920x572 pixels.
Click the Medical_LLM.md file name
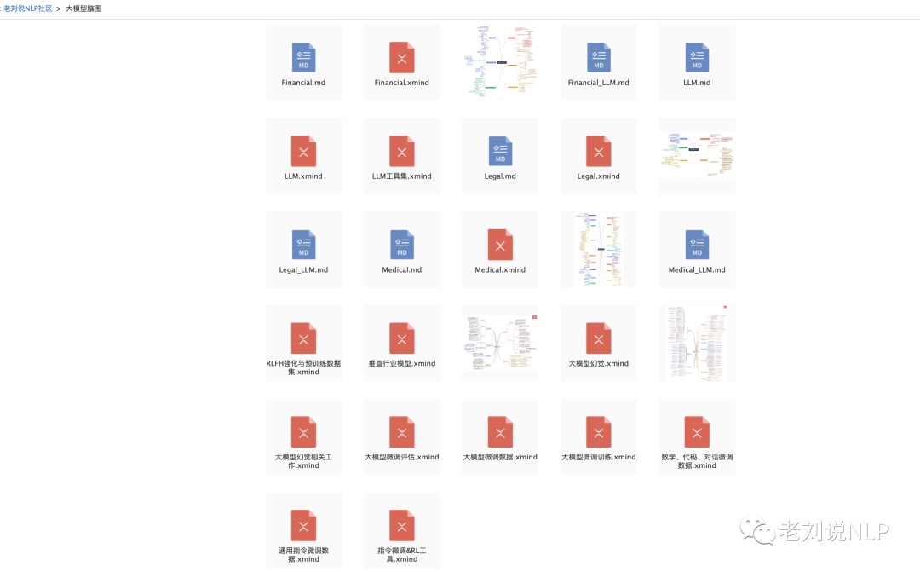[697, 270]
